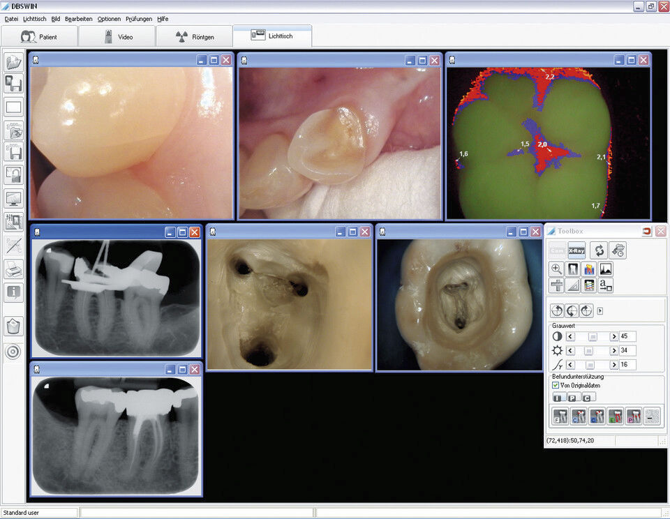Click the info icon in the left sidebar

tap(13, 293)
